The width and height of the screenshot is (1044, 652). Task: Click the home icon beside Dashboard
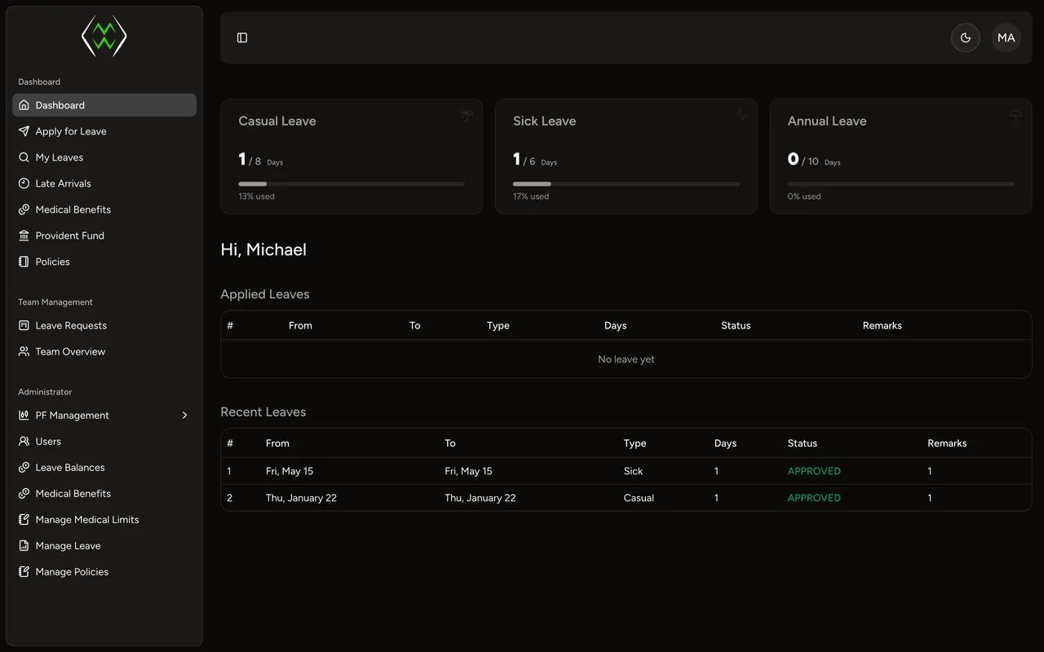24,105
